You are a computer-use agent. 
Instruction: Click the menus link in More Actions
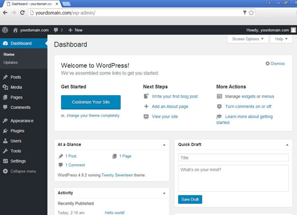[268, 97]
